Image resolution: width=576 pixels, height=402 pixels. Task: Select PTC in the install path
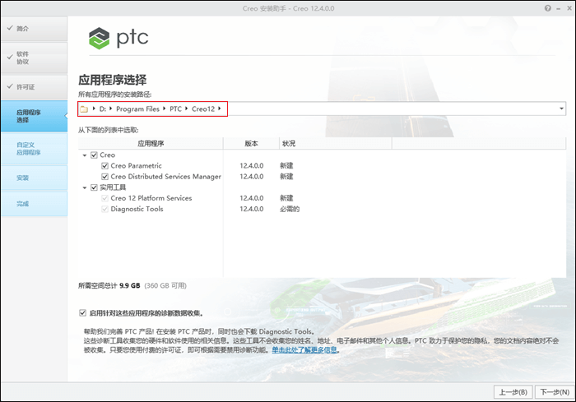[175, 109]
